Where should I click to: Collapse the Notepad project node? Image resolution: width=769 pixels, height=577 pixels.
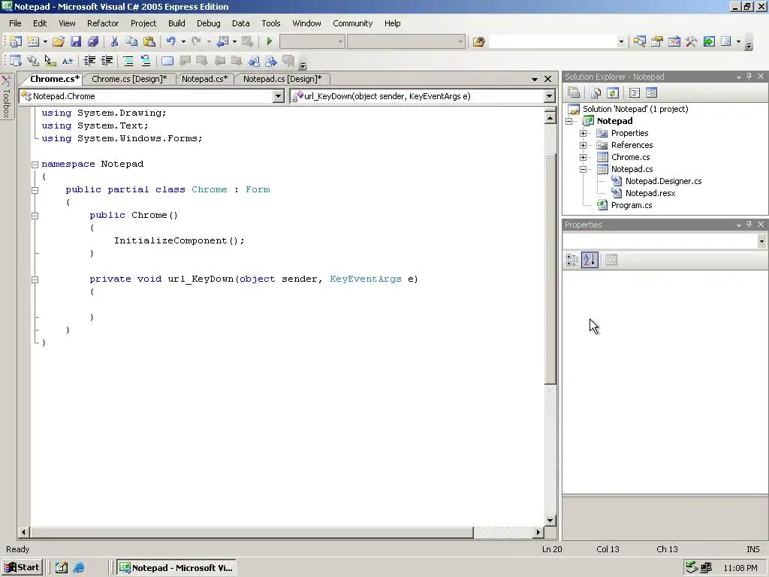(569, 121)
